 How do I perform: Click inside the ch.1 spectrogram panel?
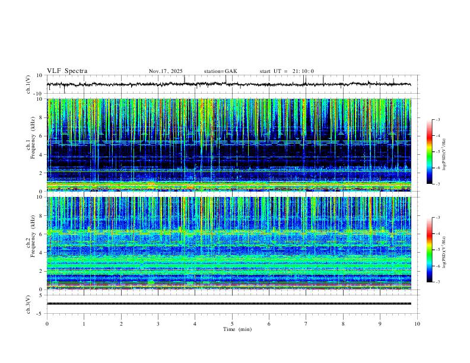pyautogui.click(x=228, y=145)
